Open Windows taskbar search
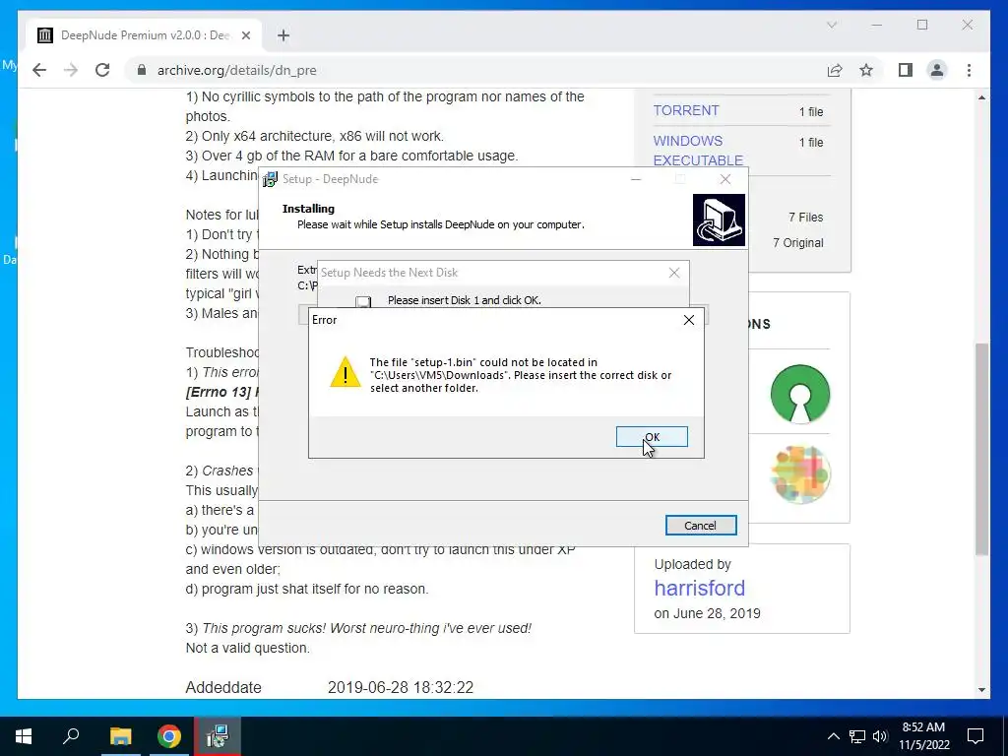Viewport: 1008px width, 756px height. 71,736
